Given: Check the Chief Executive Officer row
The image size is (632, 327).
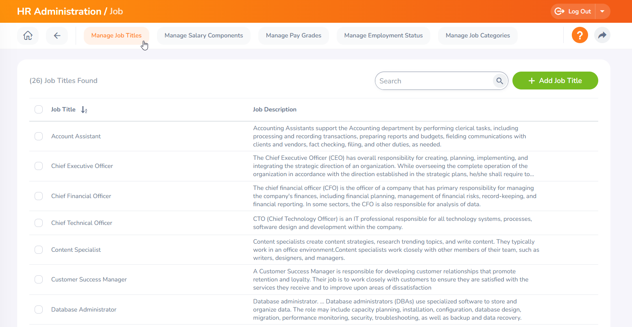Looking at the screenshot, I should tap(39, 166).
